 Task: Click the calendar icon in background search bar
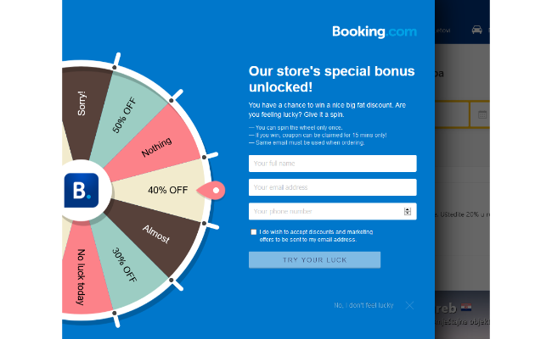tap(482, 114)
